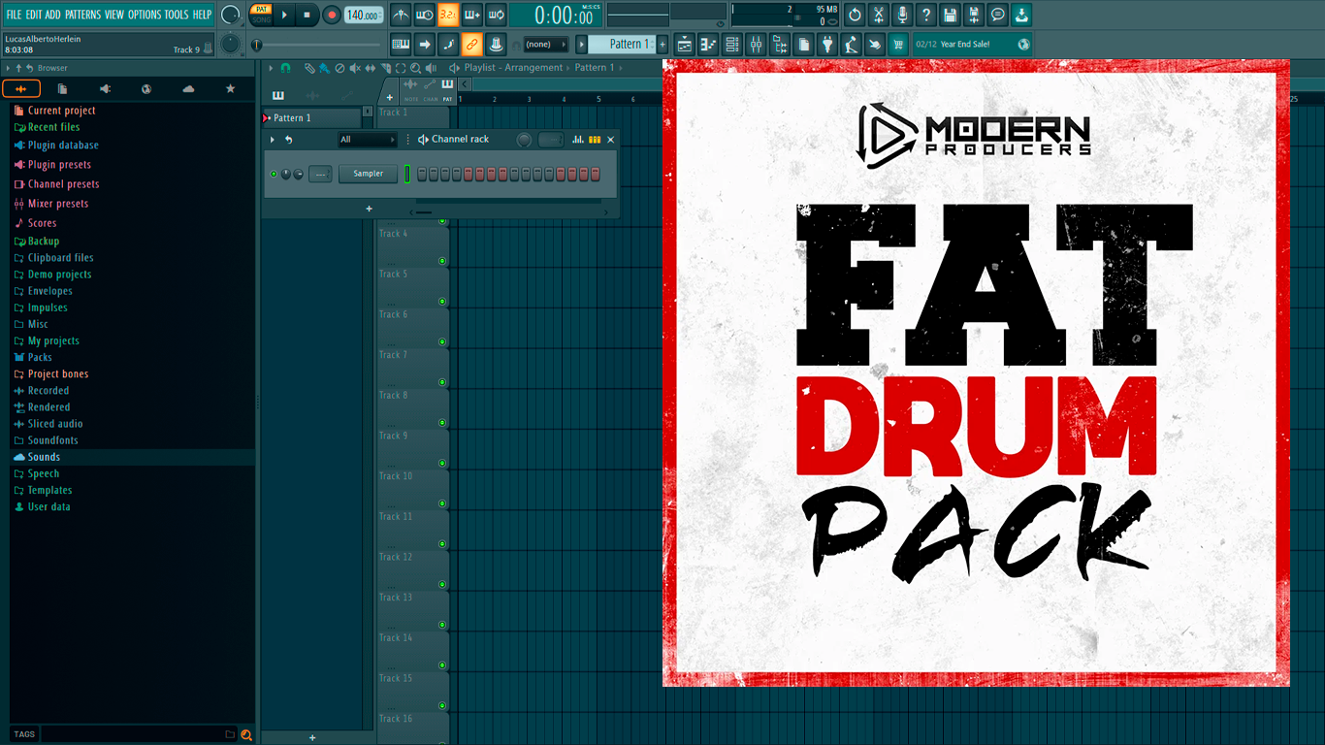This screenshot has height=745, width=1325.
Task: Toggle the overdub icon
Action: [472, 15]
